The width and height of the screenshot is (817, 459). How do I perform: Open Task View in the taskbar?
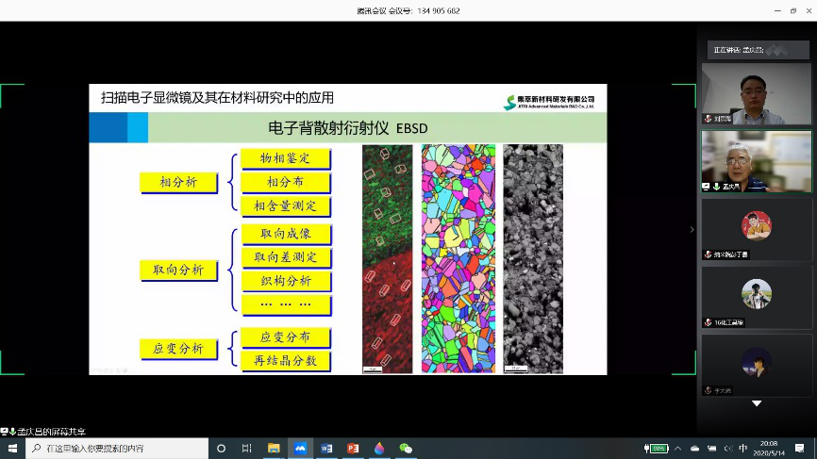coord(247,449)
